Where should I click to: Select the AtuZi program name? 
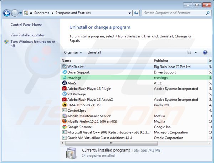72,83
